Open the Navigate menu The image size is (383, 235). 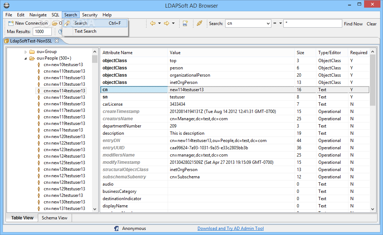pyautogui.click(x=38, y=15)
